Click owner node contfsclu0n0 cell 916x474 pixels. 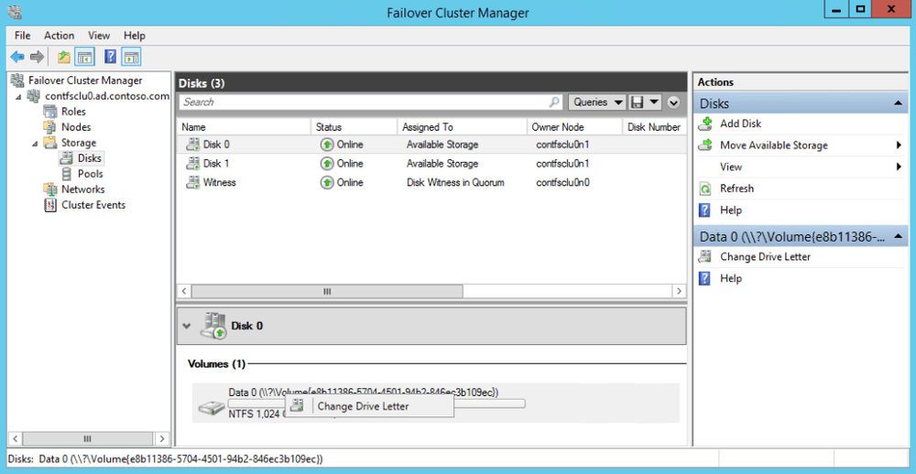pyautogui.click(x=562, y=183)
